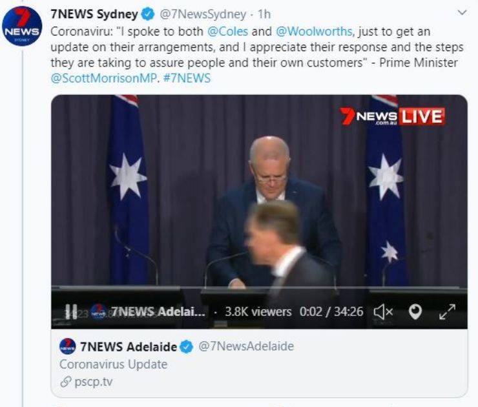Click the Coronavirus Update card title
The width and height of the screenshot is (478, 407).
114,364
